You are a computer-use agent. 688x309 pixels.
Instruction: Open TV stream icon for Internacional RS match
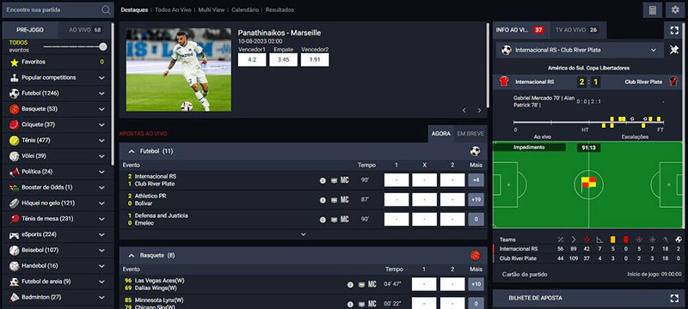334,180
